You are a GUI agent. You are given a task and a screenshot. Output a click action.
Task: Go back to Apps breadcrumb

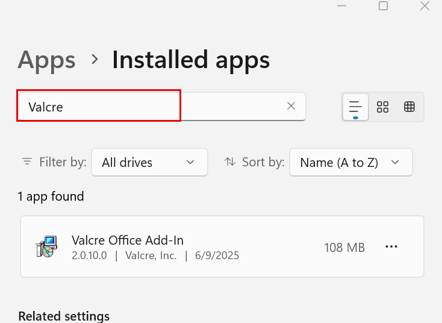click(x=46, y=60)
